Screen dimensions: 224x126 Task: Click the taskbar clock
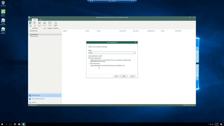[x=216, y=124]
